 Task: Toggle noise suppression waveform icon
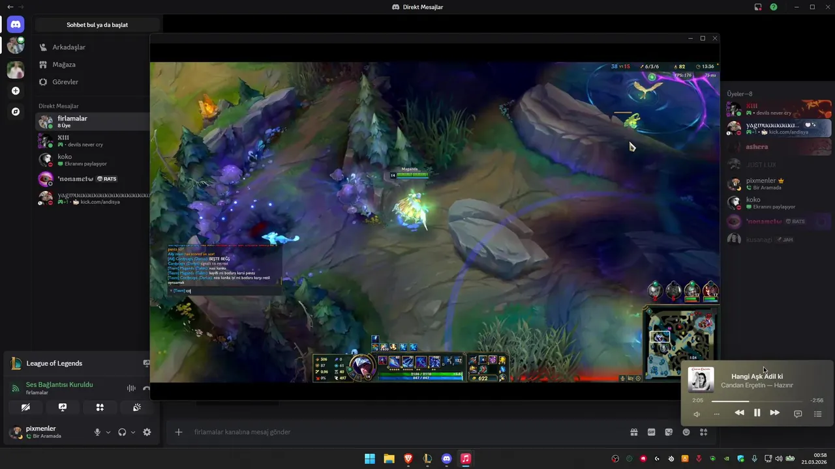(131, 388)
